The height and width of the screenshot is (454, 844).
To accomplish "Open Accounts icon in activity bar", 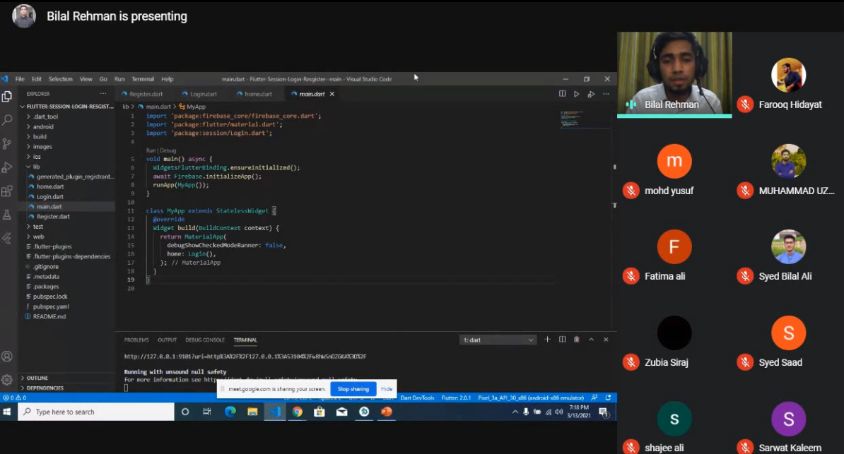I will coord(7,357).
